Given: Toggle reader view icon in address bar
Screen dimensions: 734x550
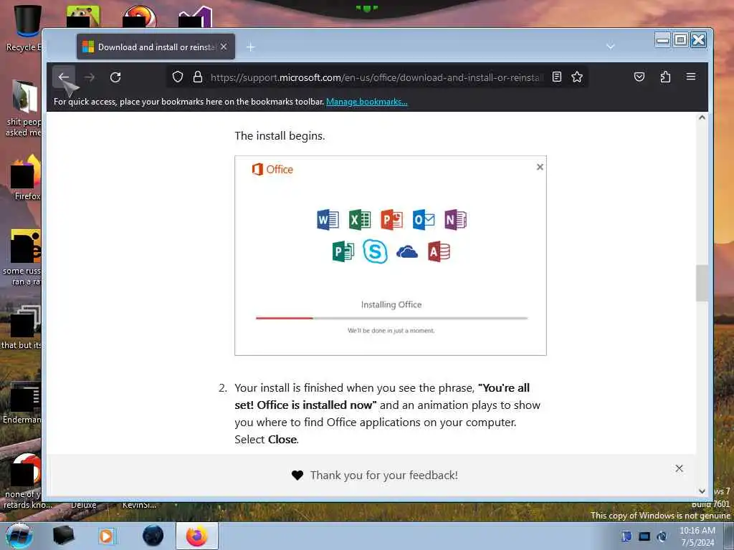Looking at the screenshot, I should coord(556,77).
